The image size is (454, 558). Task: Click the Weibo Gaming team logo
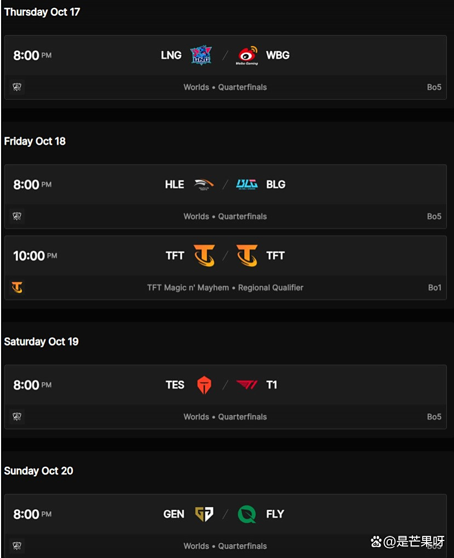pos(248,55)
